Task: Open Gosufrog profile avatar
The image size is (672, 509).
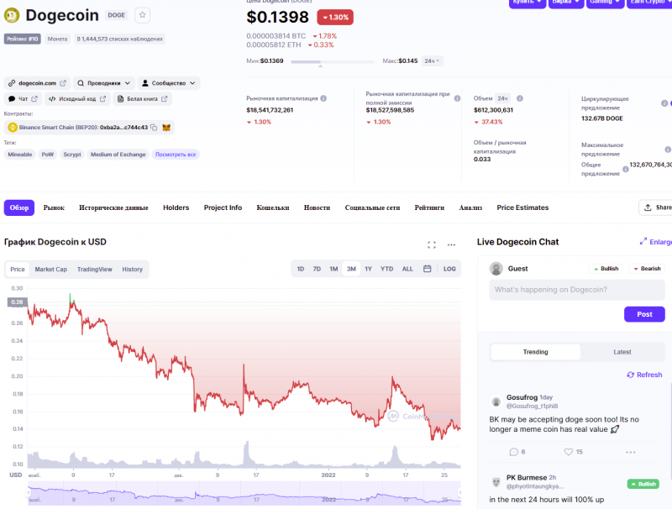Action: point(496,401)
